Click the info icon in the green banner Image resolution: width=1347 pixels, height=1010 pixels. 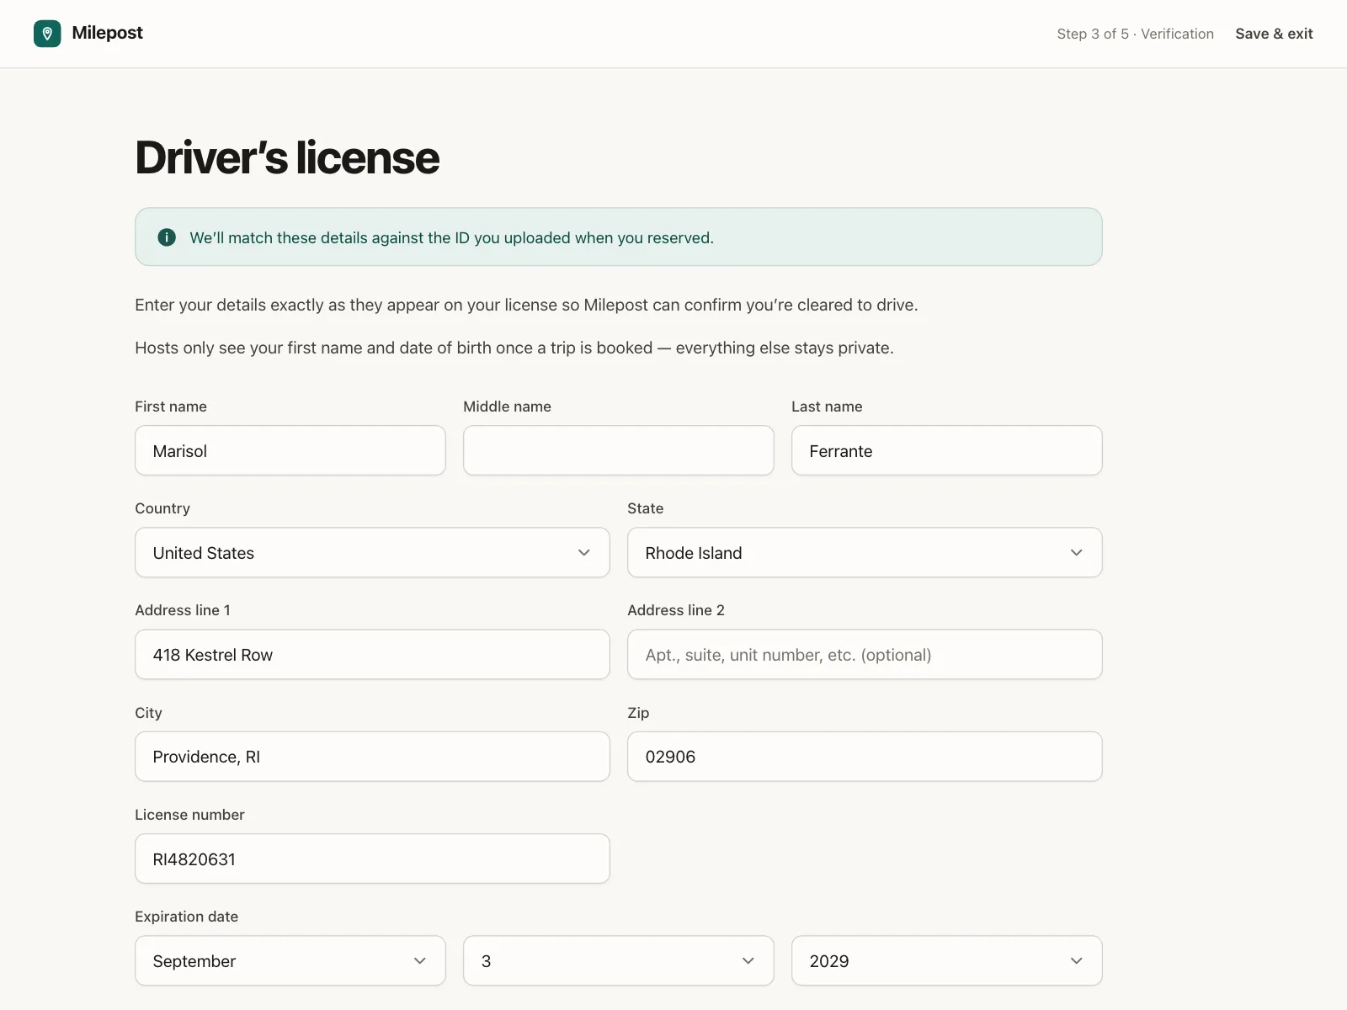(167, 237)
